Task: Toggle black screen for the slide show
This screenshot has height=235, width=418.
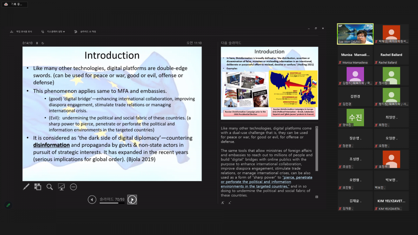Action: (62, 187)
